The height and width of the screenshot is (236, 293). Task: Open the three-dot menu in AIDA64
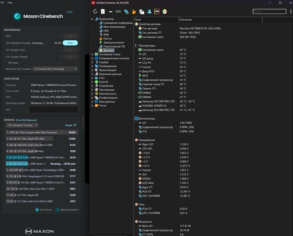pos(290,12)
